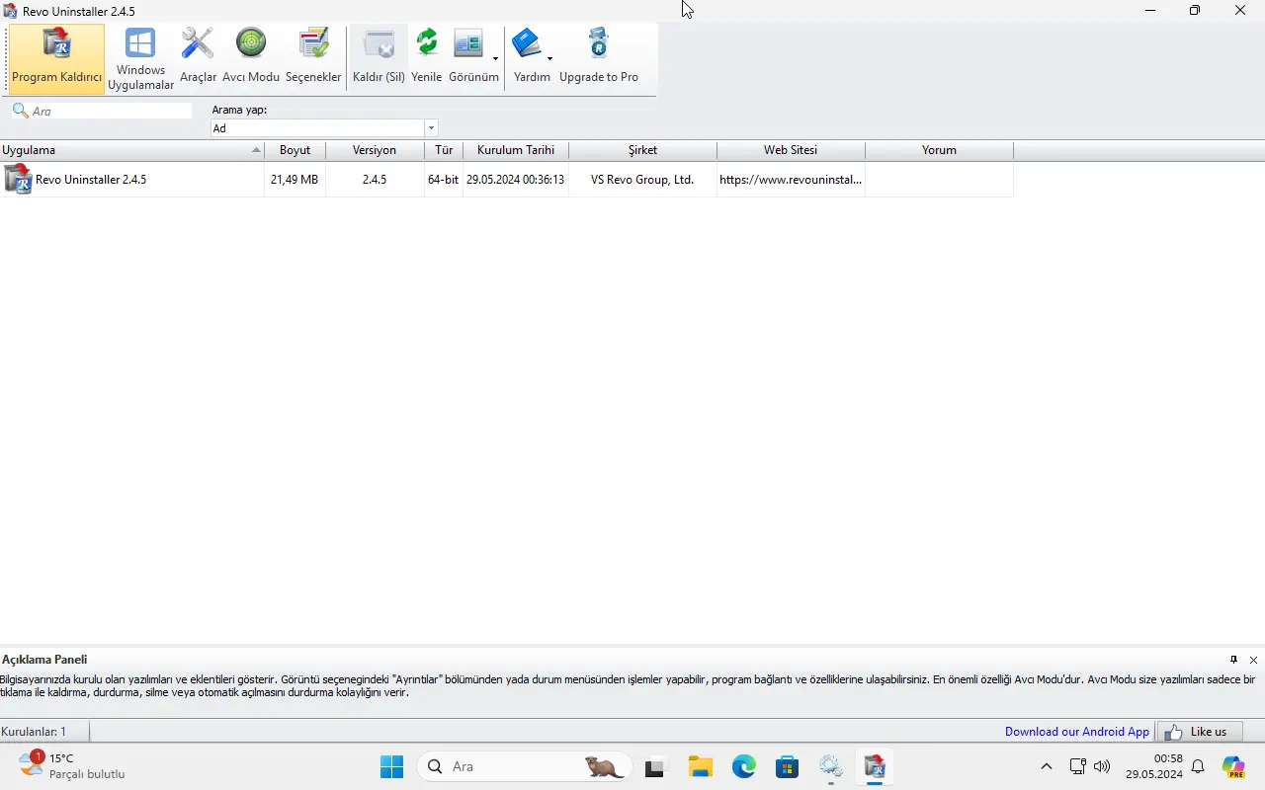Open the Araçlar tools icon

click(x=198, y=57)
